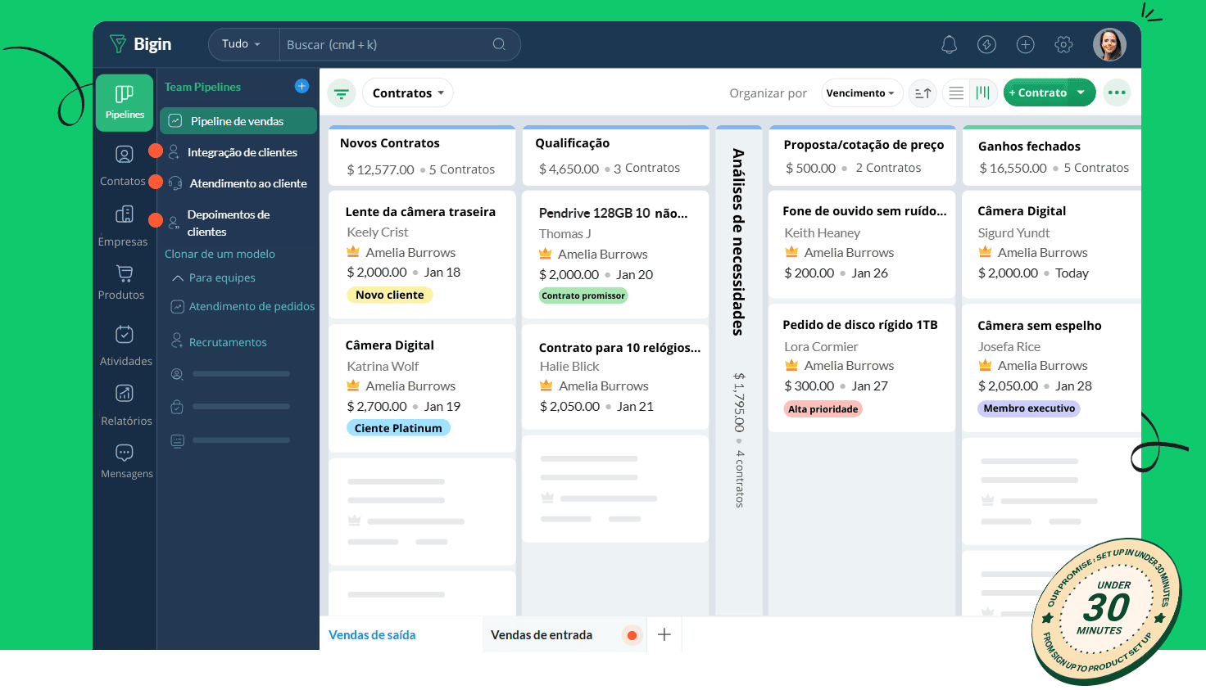1206x690 pixels.
Task: Open Pedido de disco rígido 1TB card
Action: [x=862, y=368]
